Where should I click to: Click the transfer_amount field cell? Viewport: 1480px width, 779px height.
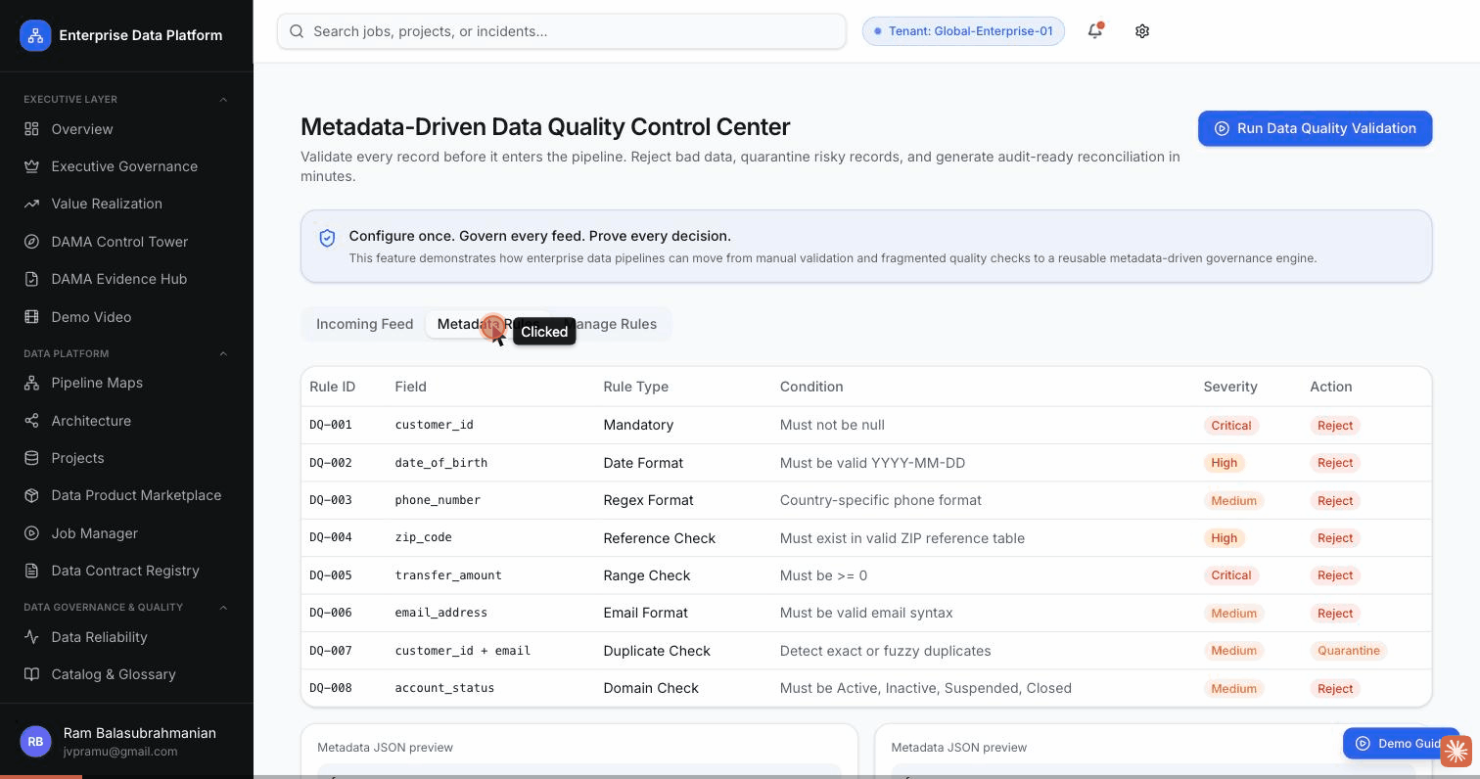coord(448,575)
